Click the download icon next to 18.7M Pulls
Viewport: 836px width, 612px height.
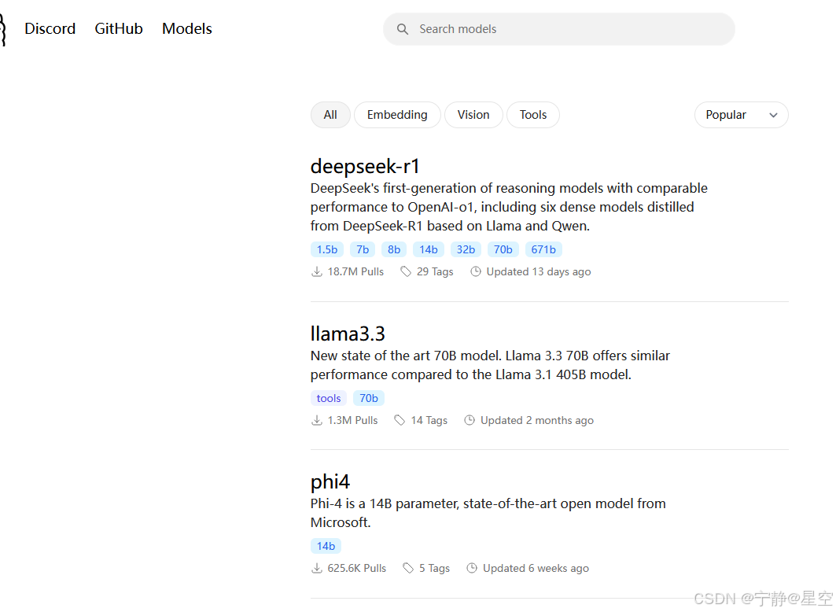coord(317,272)
